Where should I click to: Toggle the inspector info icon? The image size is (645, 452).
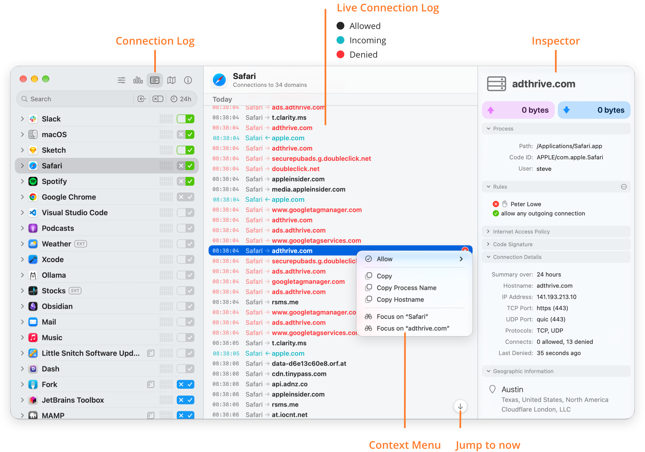click(188, 80)
